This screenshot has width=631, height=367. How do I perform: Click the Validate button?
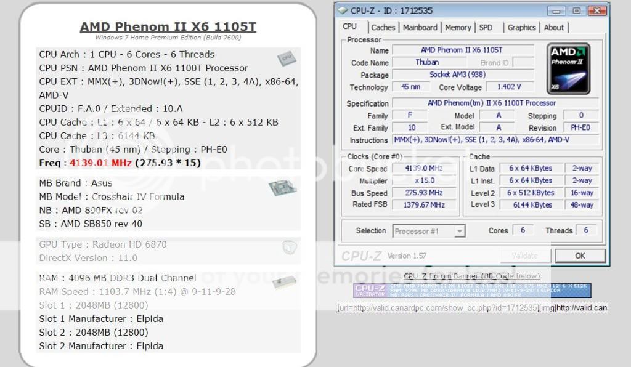(524, 256)
